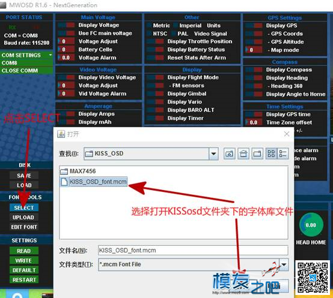Toggle Display Vario switch
The width and height of the screenshot is (333, 298).
pyautogui.click(x=155, y=102)
